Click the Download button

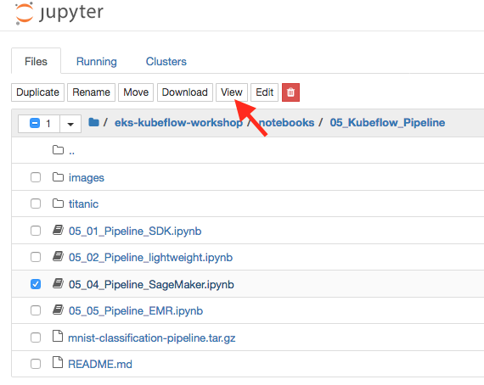coord(185,92)
